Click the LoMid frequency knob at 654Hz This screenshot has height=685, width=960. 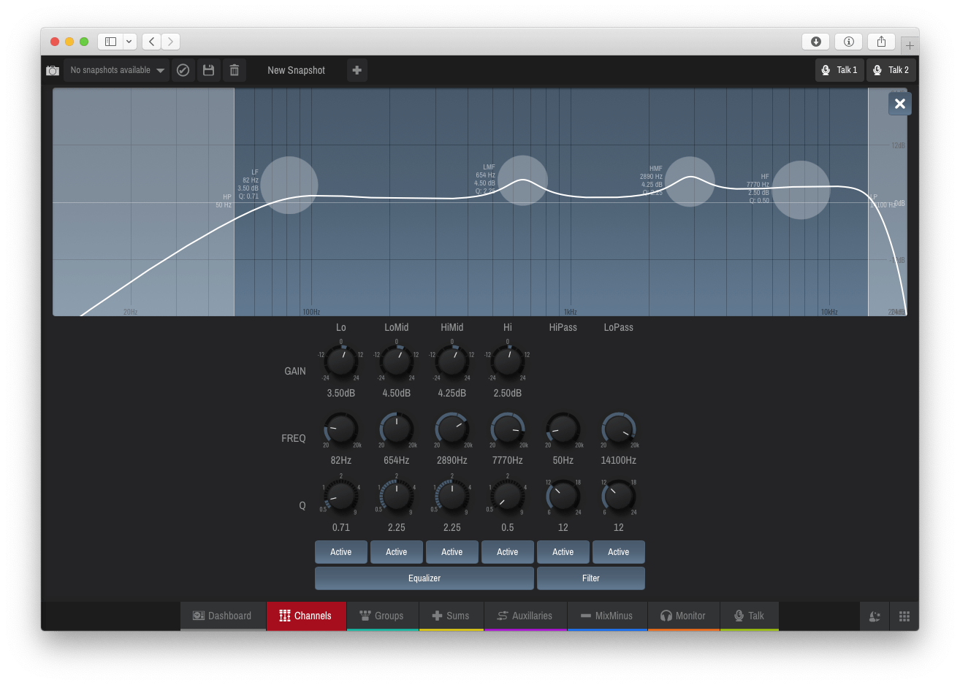click(x=397, y=429)
